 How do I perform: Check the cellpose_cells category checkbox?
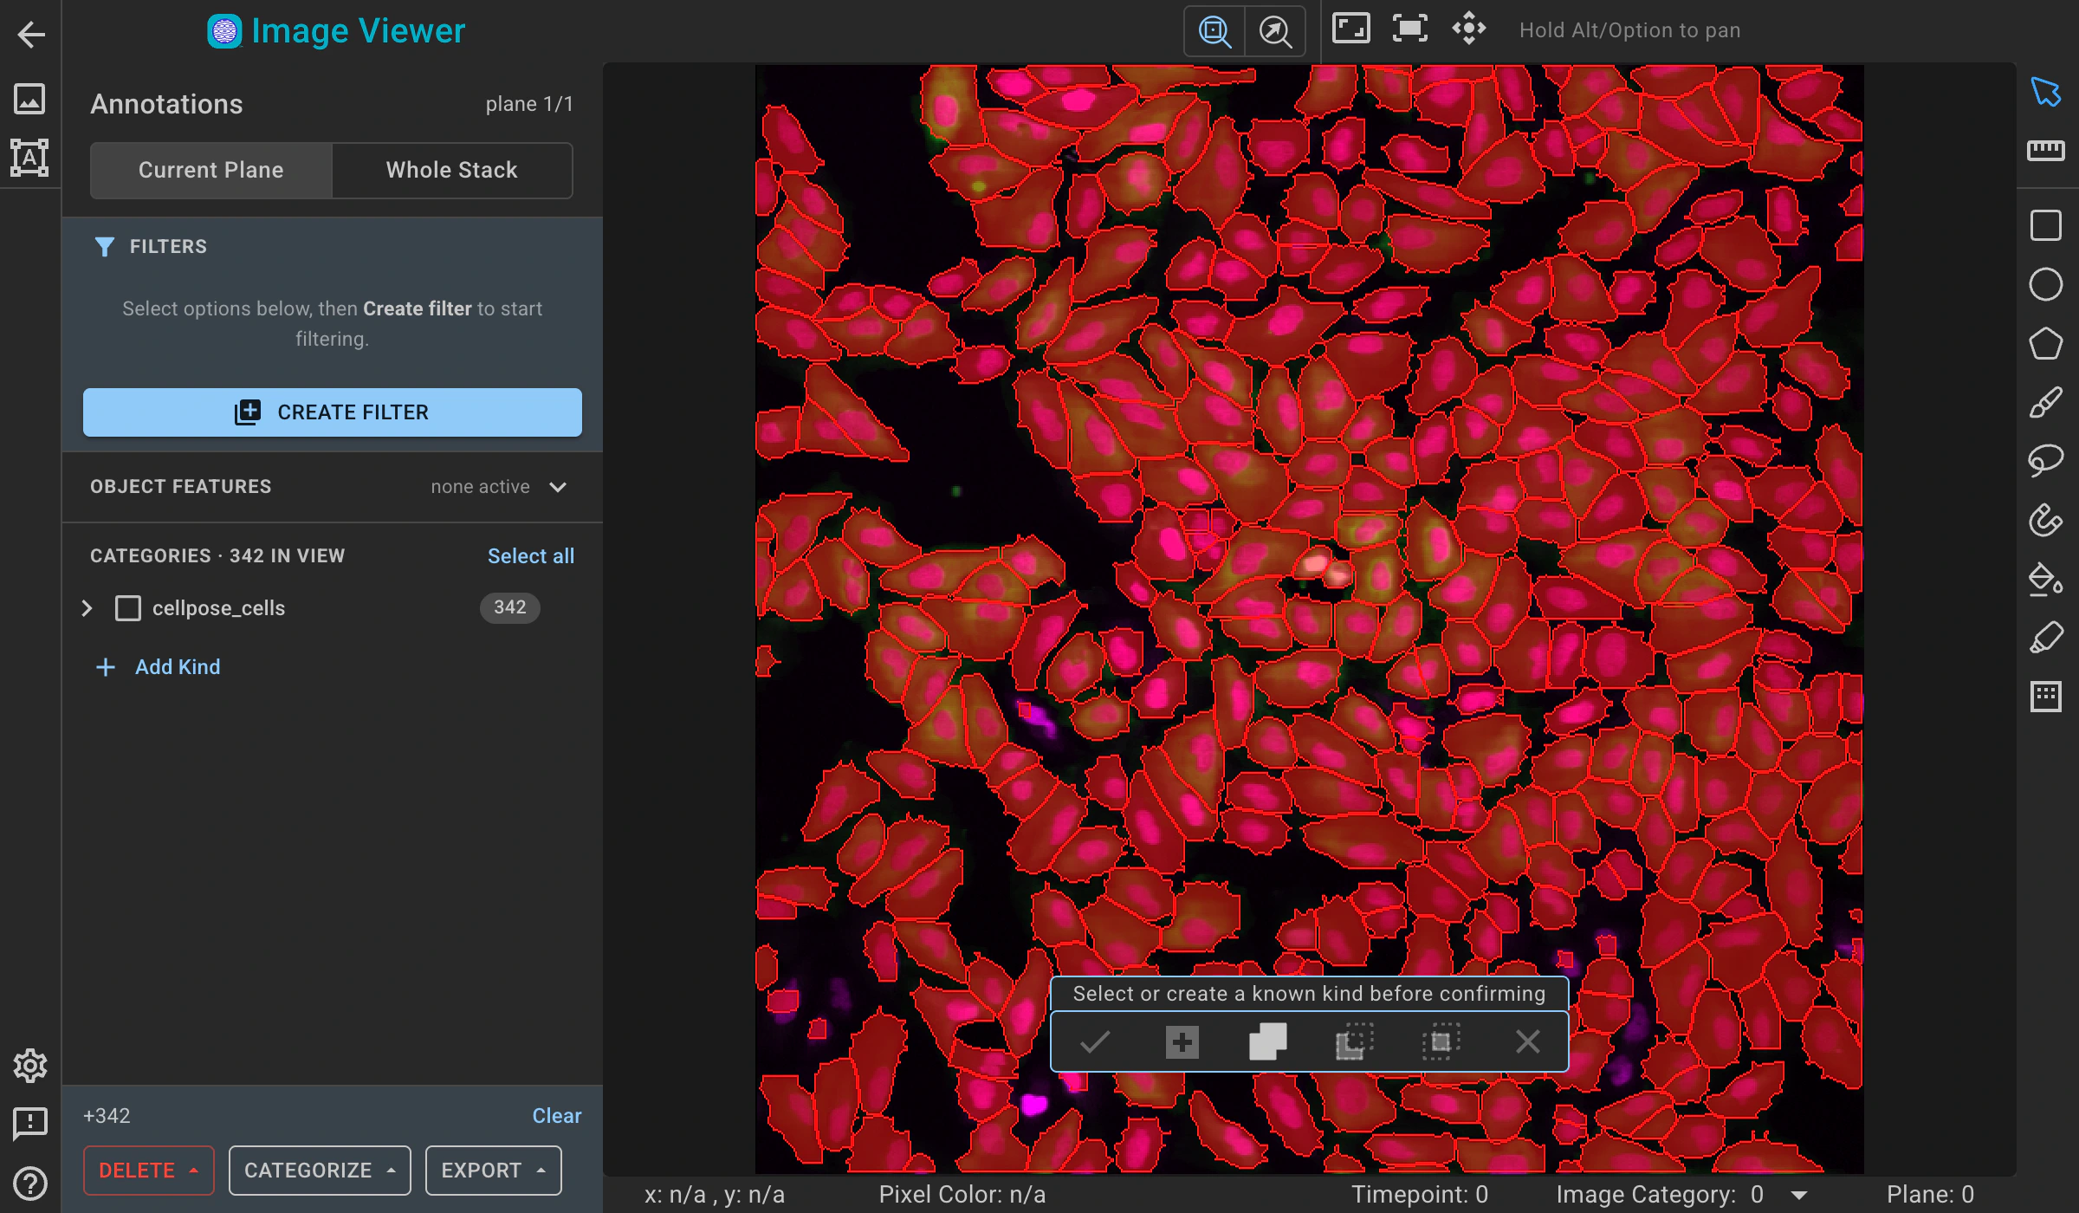point(128,608)
